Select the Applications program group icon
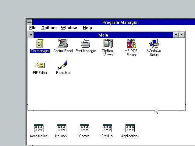The image size is (195, 146). (x=130, y=128)
